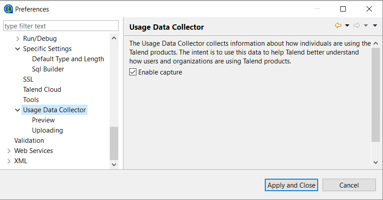Collapse the Specific Settings tree node
Image resolution: width=383 pixels, height=200 pixels.
coord(18,49)
